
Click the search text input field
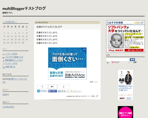(x=118, y=60)
